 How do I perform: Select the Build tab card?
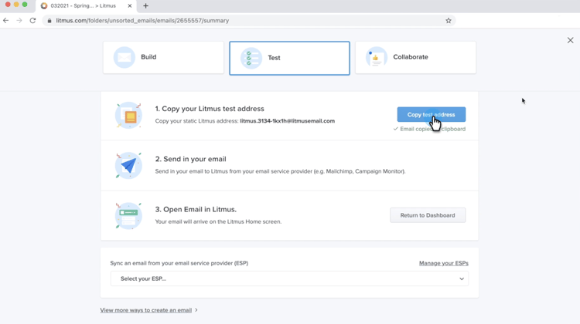163,57
